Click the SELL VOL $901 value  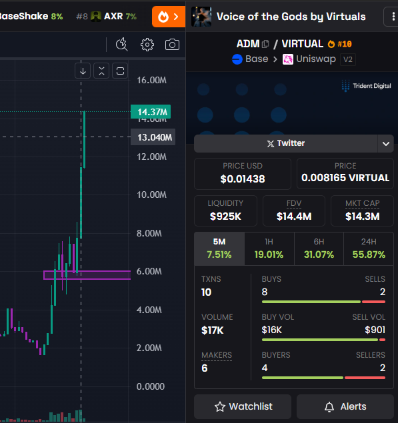(375, 330)
